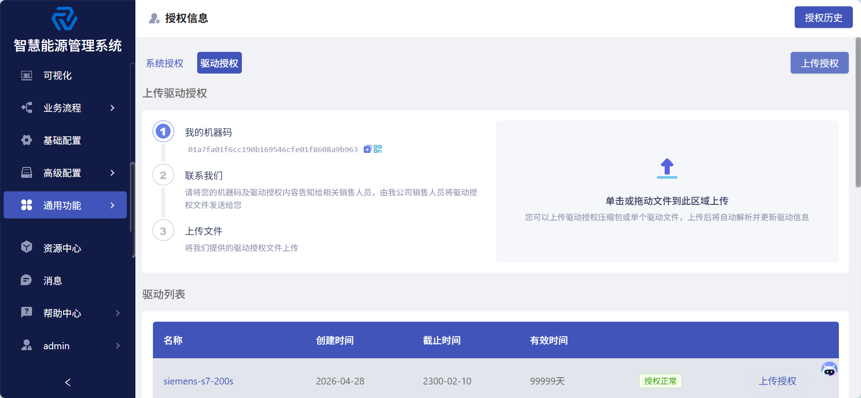This screenshot has height=398, width=861.
Task: Click 上传授权 in siemens-s7-200s row
Action: tap(778, 381)
